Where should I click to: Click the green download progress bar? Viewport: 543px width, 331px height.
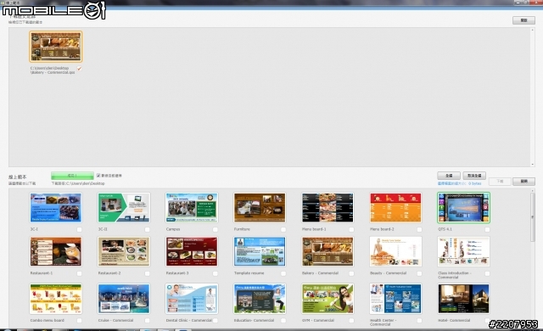click(72, 176)
